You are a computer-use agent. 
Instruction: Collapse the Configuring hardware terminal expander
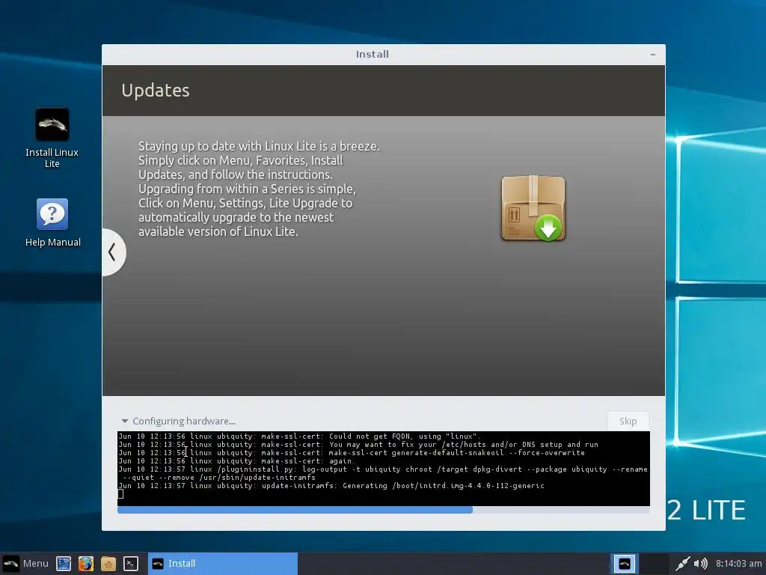click(x=125, y=421)
